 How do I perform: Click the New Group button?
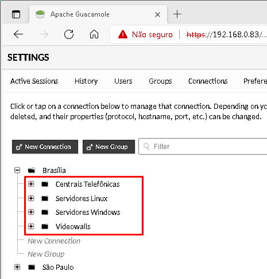click(x=109, y=147)
